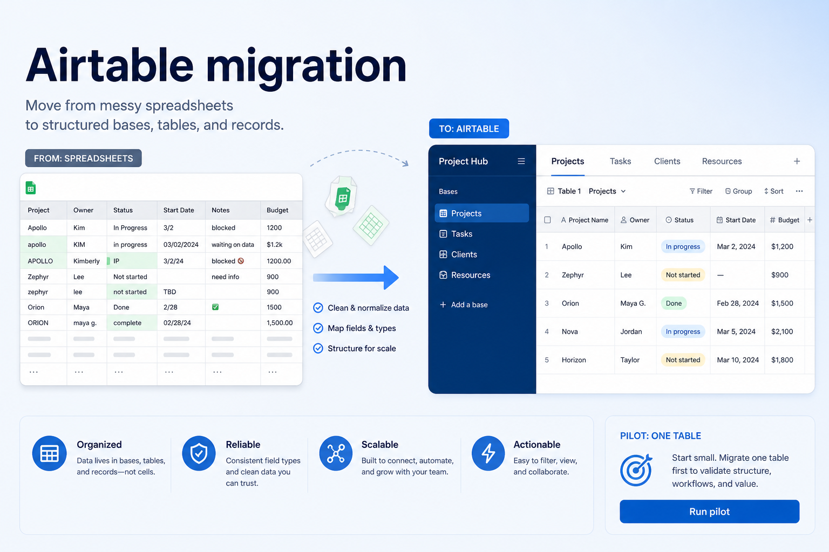The height and width of the screenshot is (552, 829).
Task: Click the PILOT: ONE TABLE heading
Action: click(661, 436)
